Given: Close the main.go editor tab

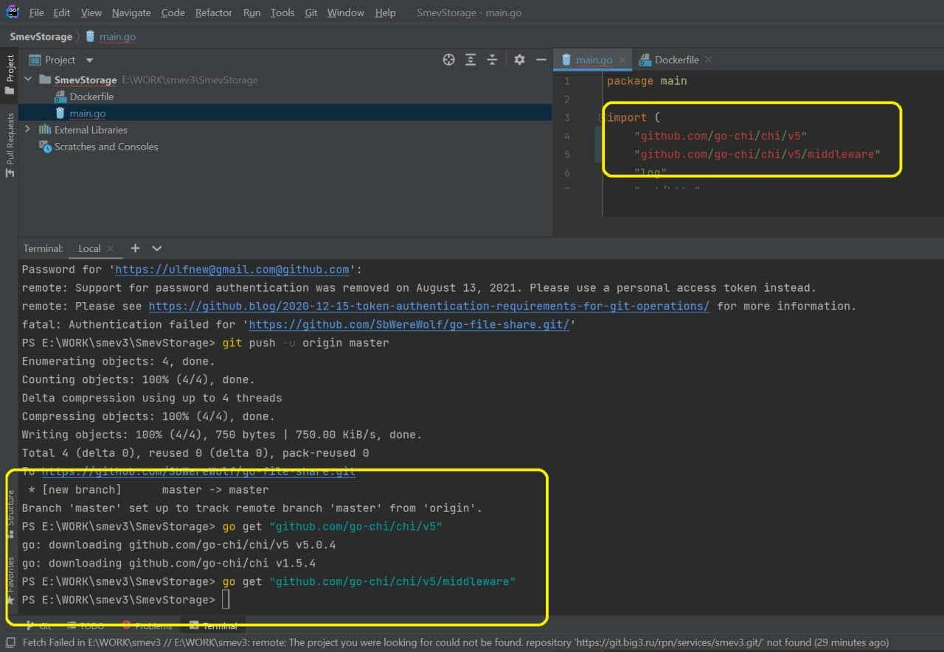Looking at the screenshot, I should point(623,60).
